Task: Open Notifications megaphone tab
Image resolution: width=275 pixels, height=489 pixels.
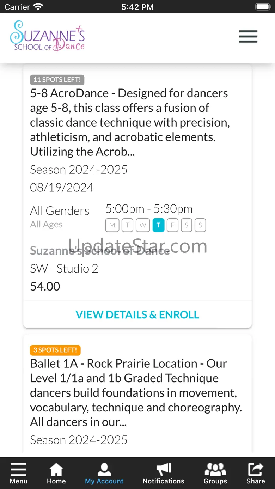Action: tap(164, 473)
